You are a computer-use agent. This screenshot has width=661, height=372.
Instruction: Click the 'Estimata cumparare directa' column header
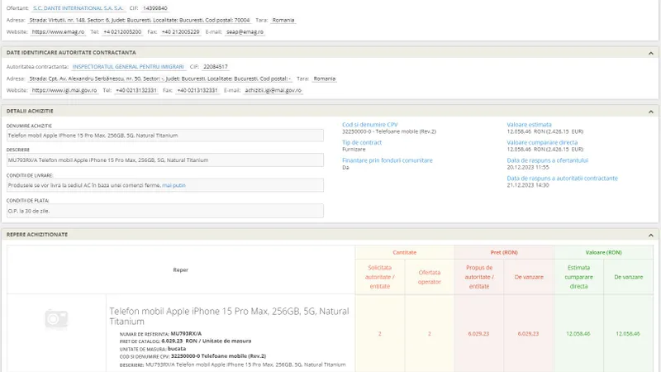578,277
